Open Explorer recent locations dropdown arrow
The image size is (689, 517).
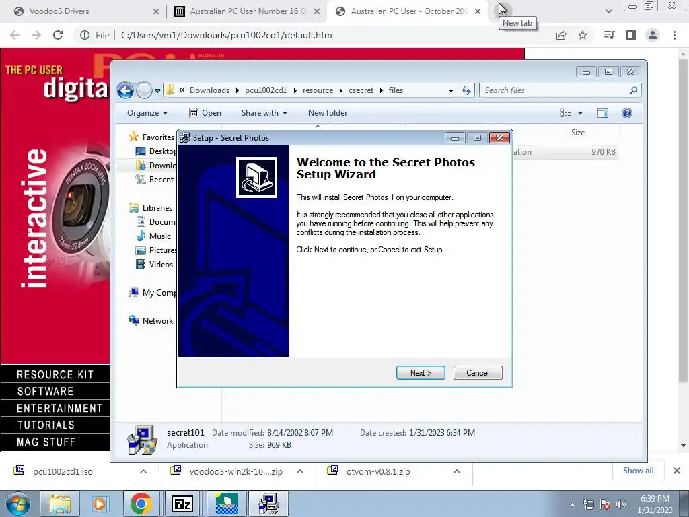157,91
